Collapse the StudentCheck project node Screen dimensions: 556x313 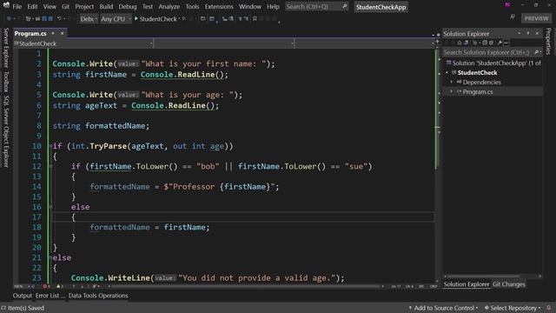(x=447, y=72)
